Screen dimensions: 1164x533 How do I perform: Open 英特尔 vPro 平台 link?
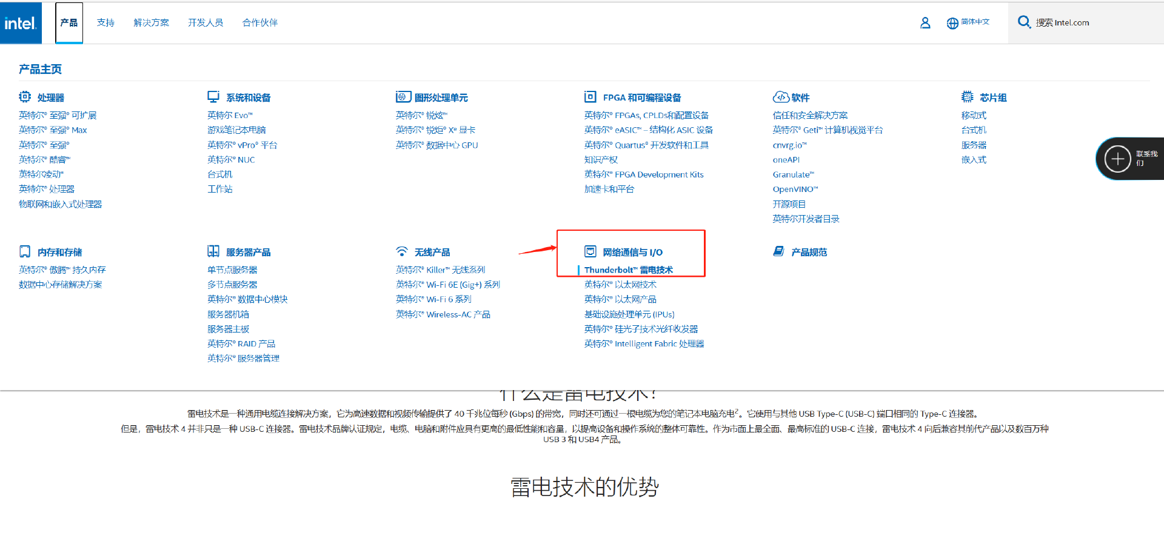click(x=242, y=145)
